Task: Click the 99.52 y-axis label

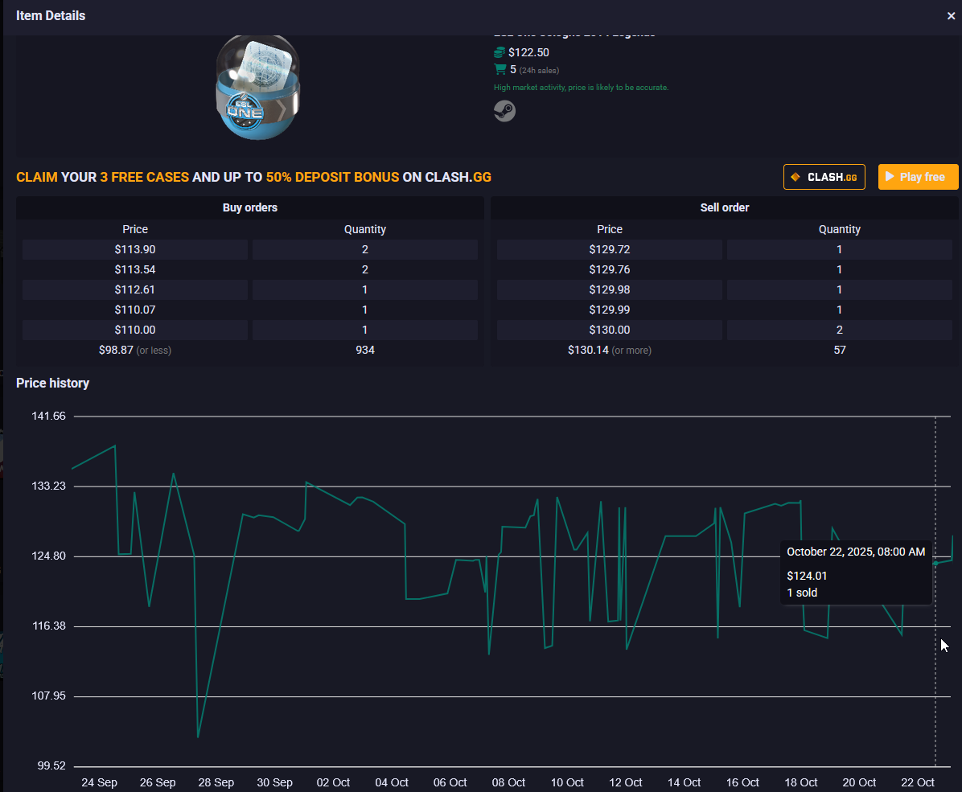Action: pyautogui.click(x=51, y=765)
